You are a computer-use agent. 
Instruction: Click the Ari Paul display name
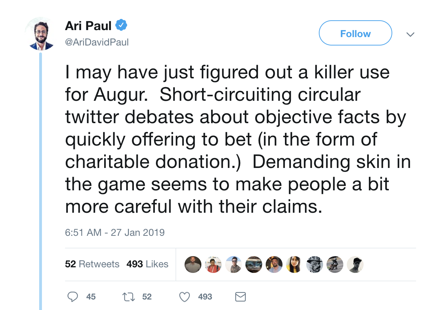pyautogui.click(x=88, y=25)
